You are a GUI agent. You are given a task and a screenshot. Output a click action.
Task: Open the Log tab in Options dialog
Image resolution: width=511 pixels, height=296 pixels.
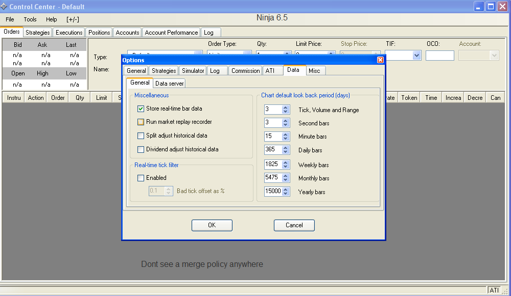click(217, 70)
